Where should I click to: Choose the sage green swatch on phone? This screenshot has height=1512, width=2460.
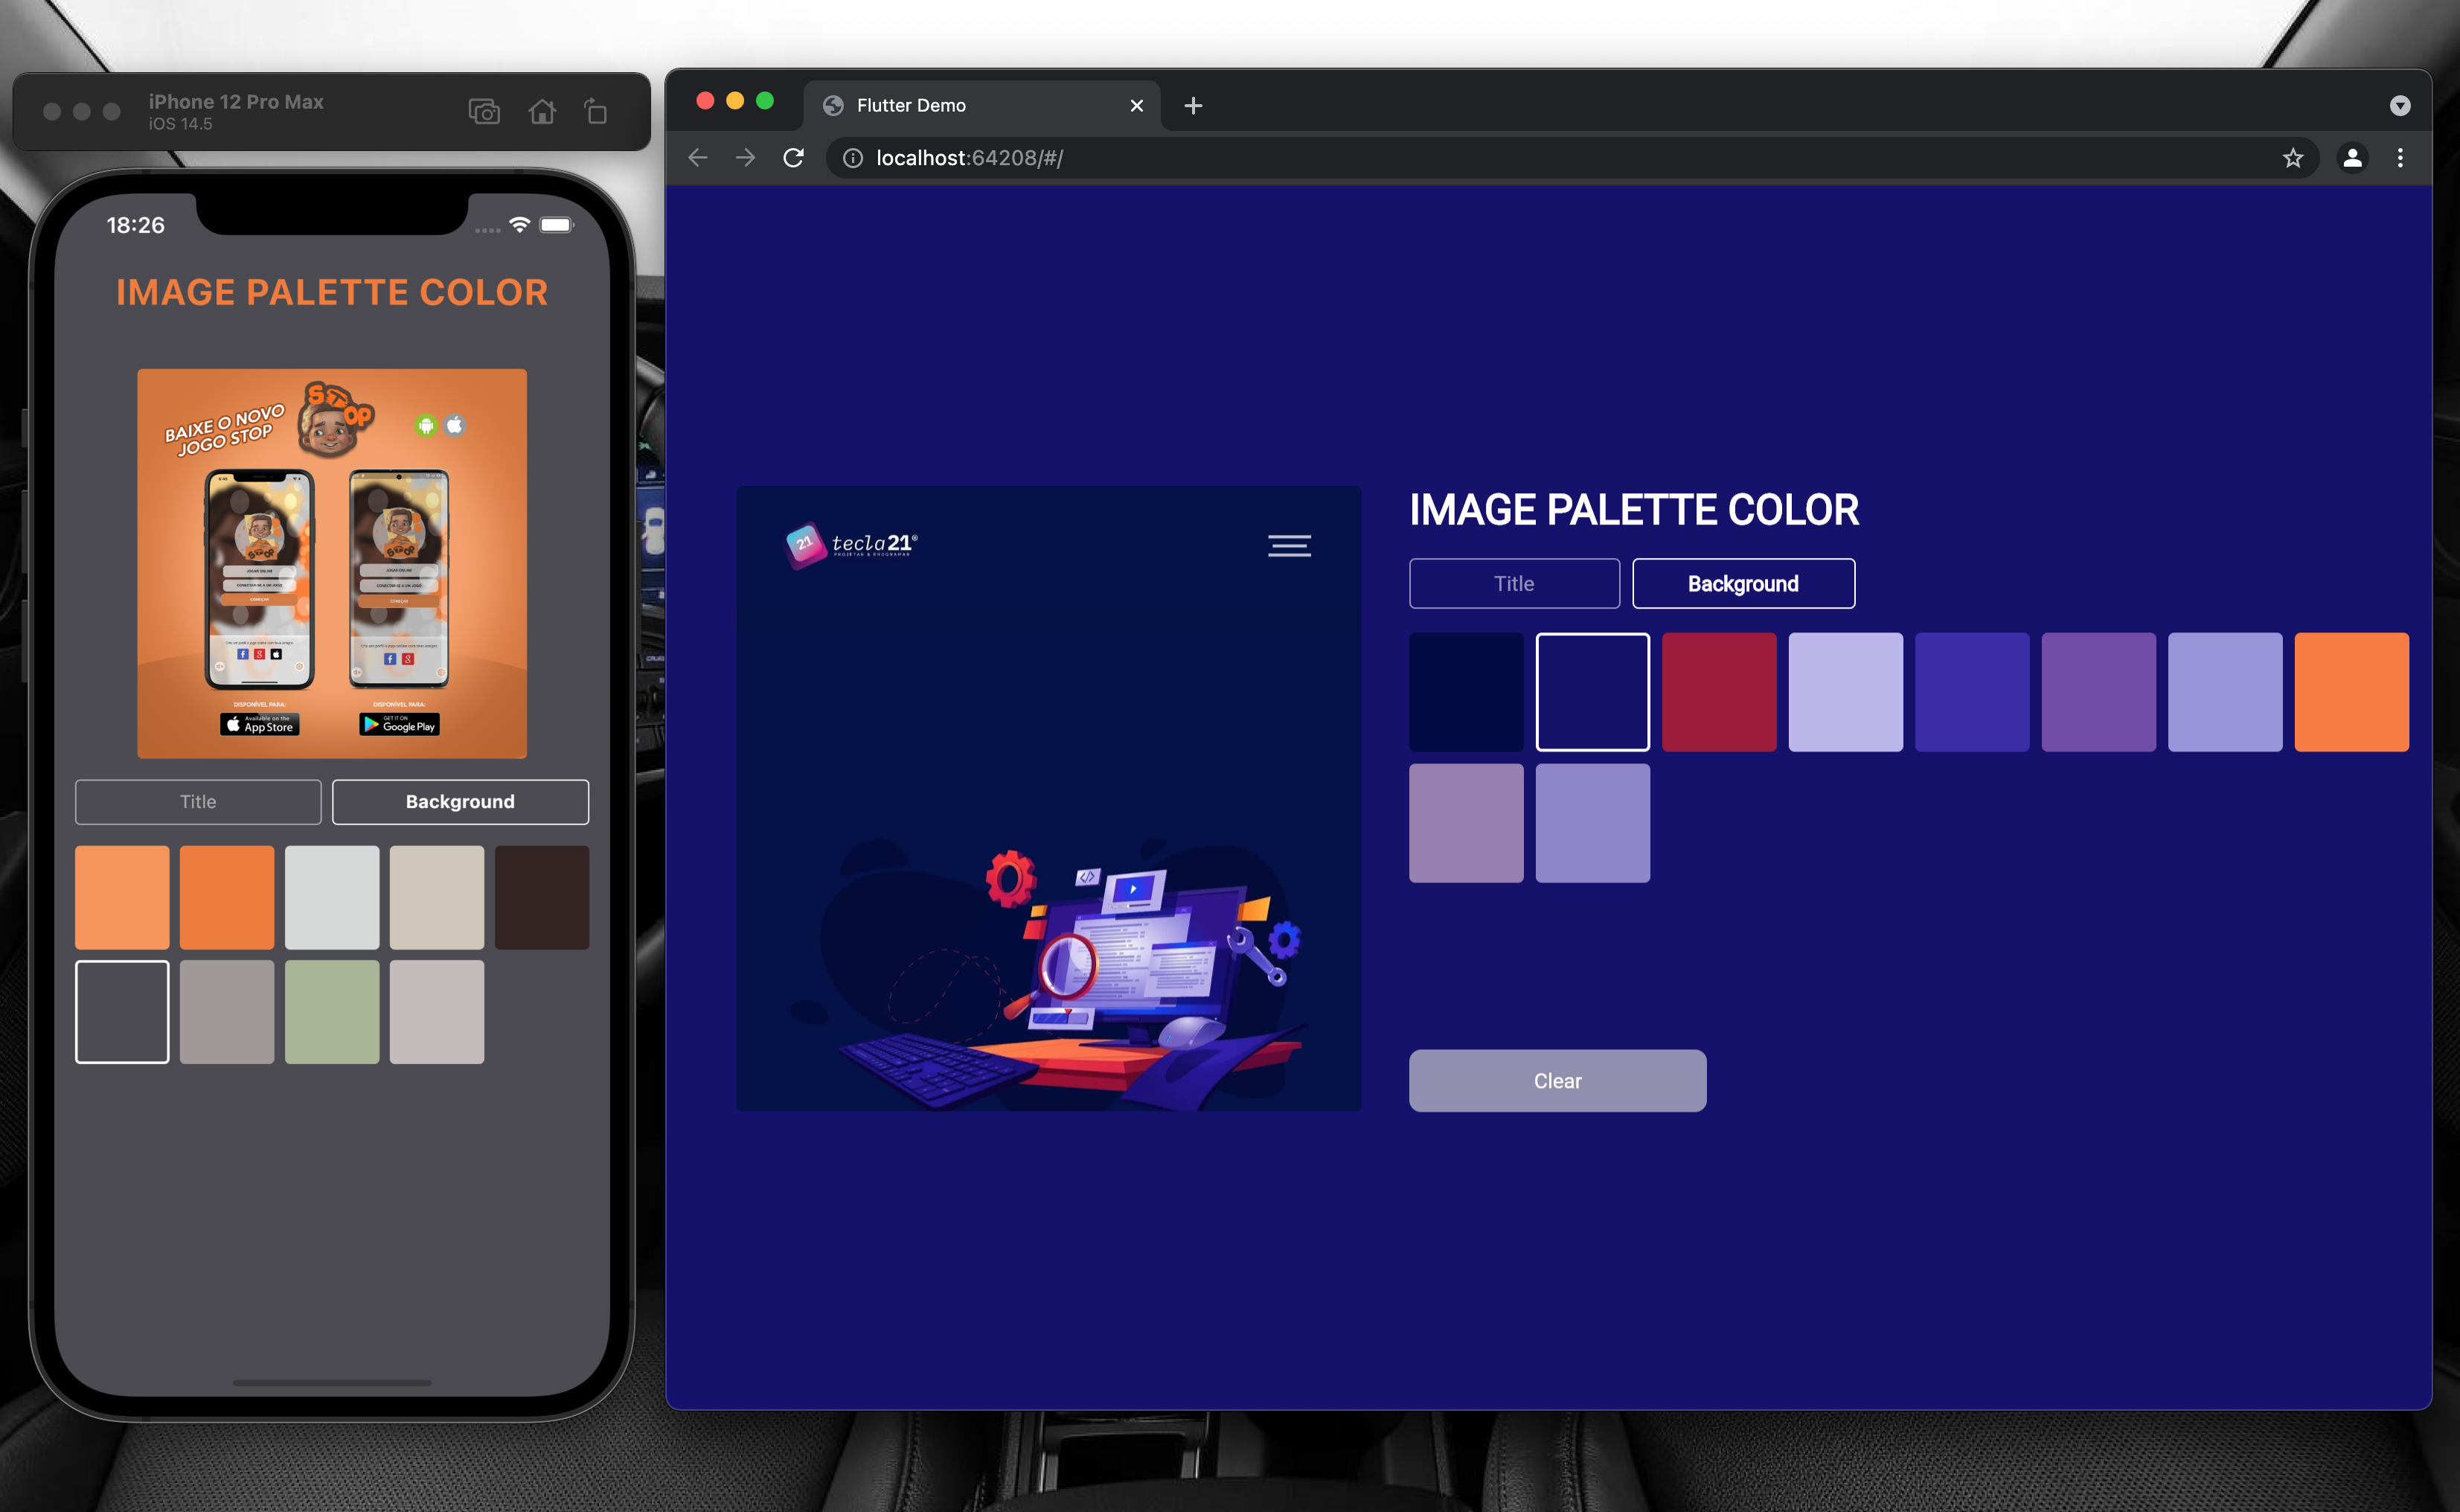point(332,1012)
